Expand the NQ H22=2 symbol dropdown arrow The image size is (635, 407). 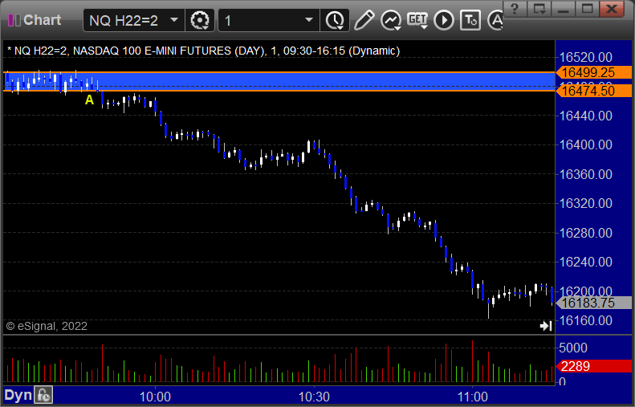(x=174, y=20)
